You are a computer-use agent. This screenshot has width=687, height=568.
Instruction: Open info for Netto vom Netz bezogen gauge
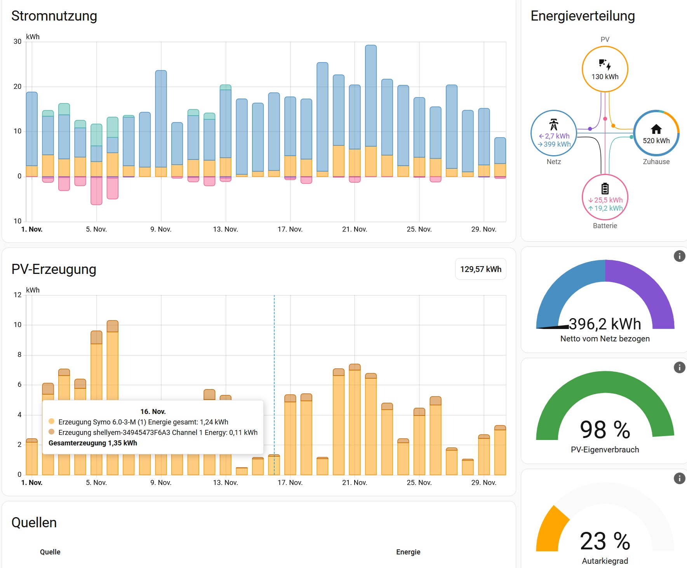click(679, 256)
